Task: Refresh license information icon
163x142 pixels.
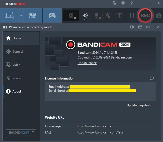Action: click(152, 78)
